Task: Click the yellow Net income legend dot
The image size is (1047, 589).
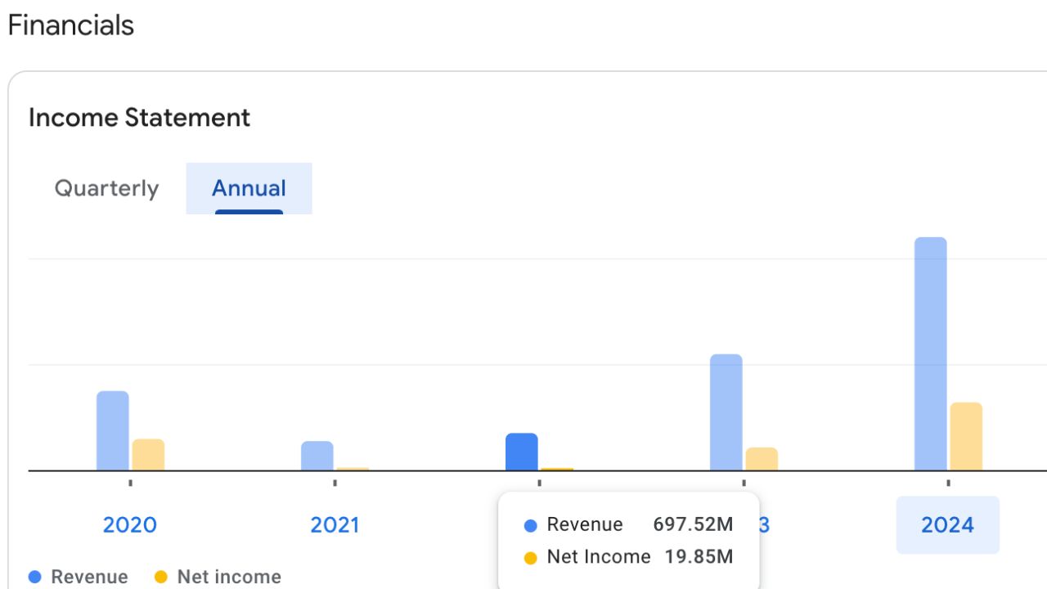Action: [161, 577]
